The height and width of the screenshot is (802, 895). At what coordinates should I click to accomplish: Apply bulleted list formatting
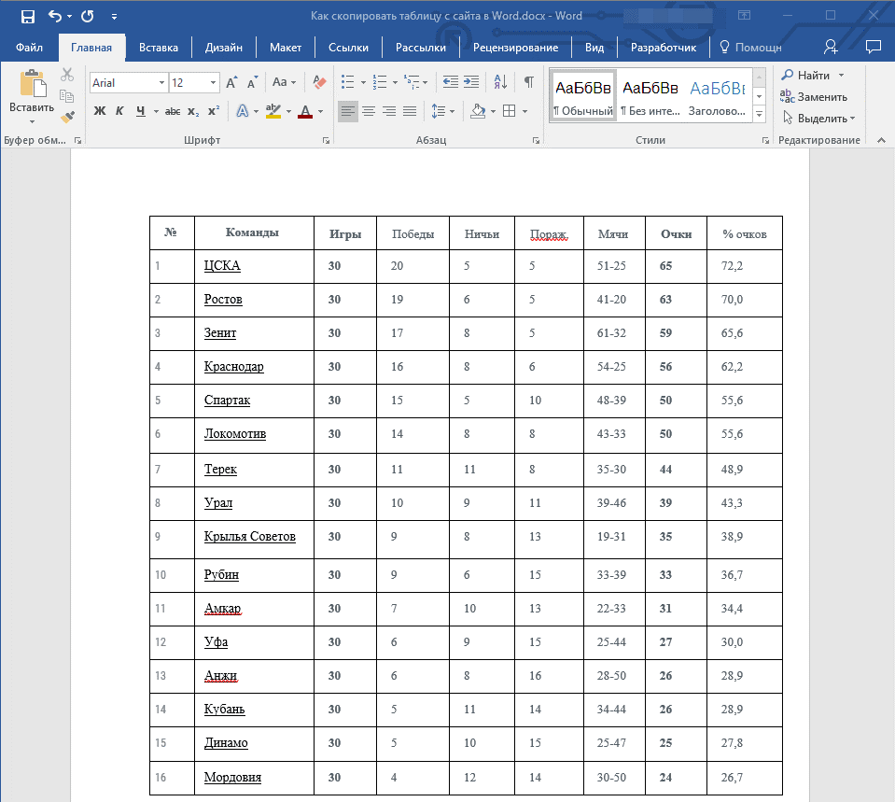pos(348,82)
